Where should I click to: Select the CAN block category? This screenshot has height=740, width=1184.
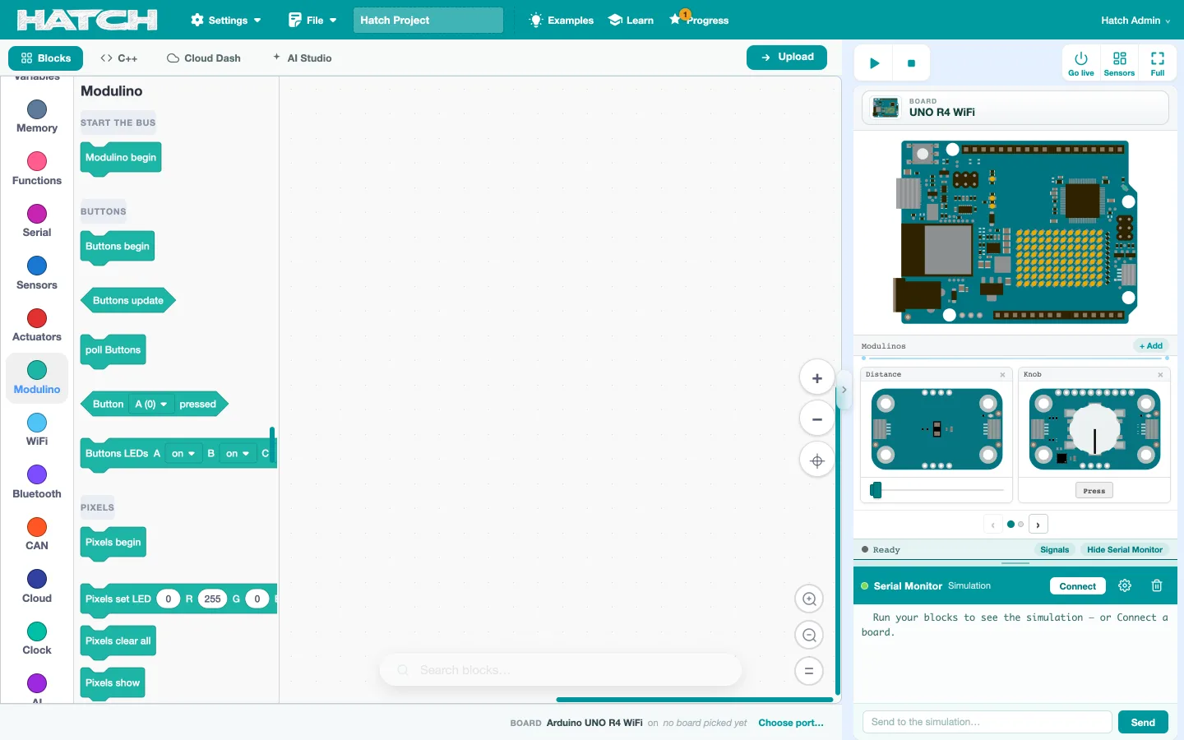pyautogui.click(x=37, y=534)
